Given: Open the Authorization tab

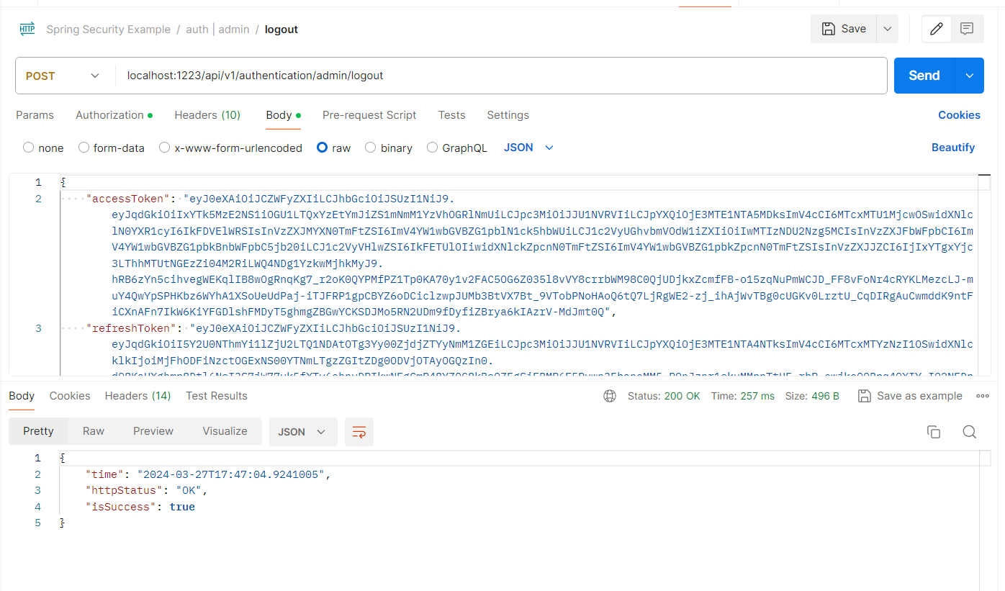Looking at the screenshot, I should point(114,115).
